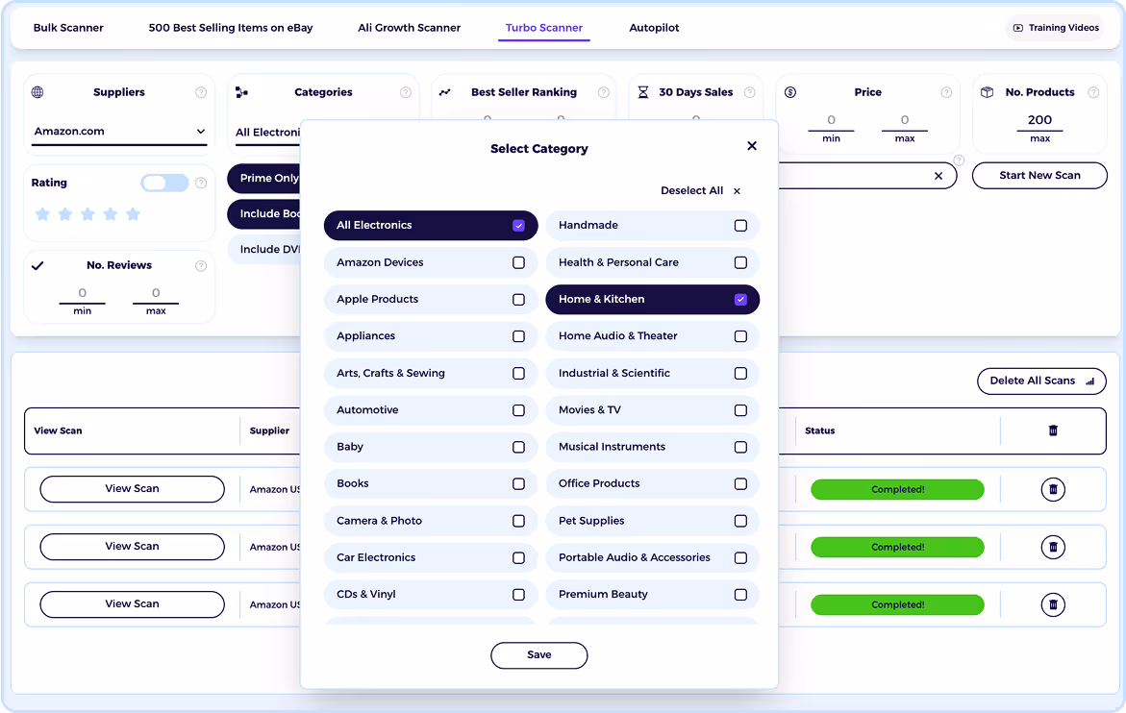The image size is (1126, 713).
Task: Click the No. Reviews min field
Action: click(82, 293)
